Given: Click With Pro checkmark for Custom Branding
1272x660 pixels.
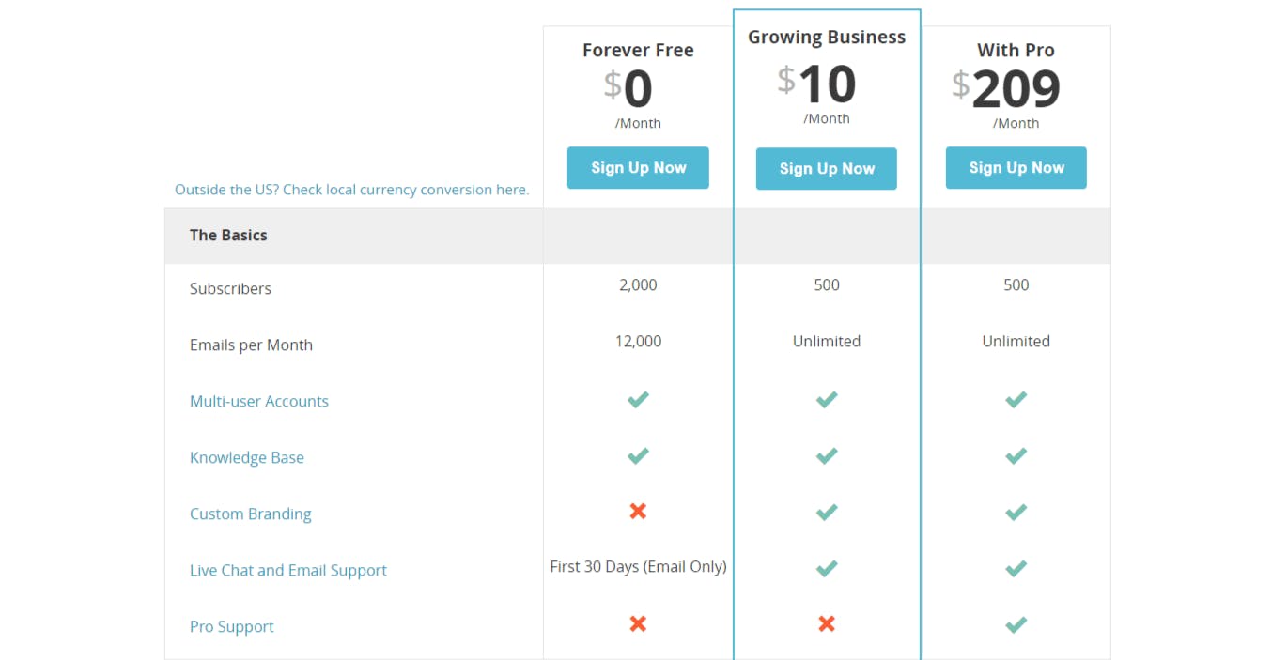Looking at the screenshot, I should pos(1016,513).
